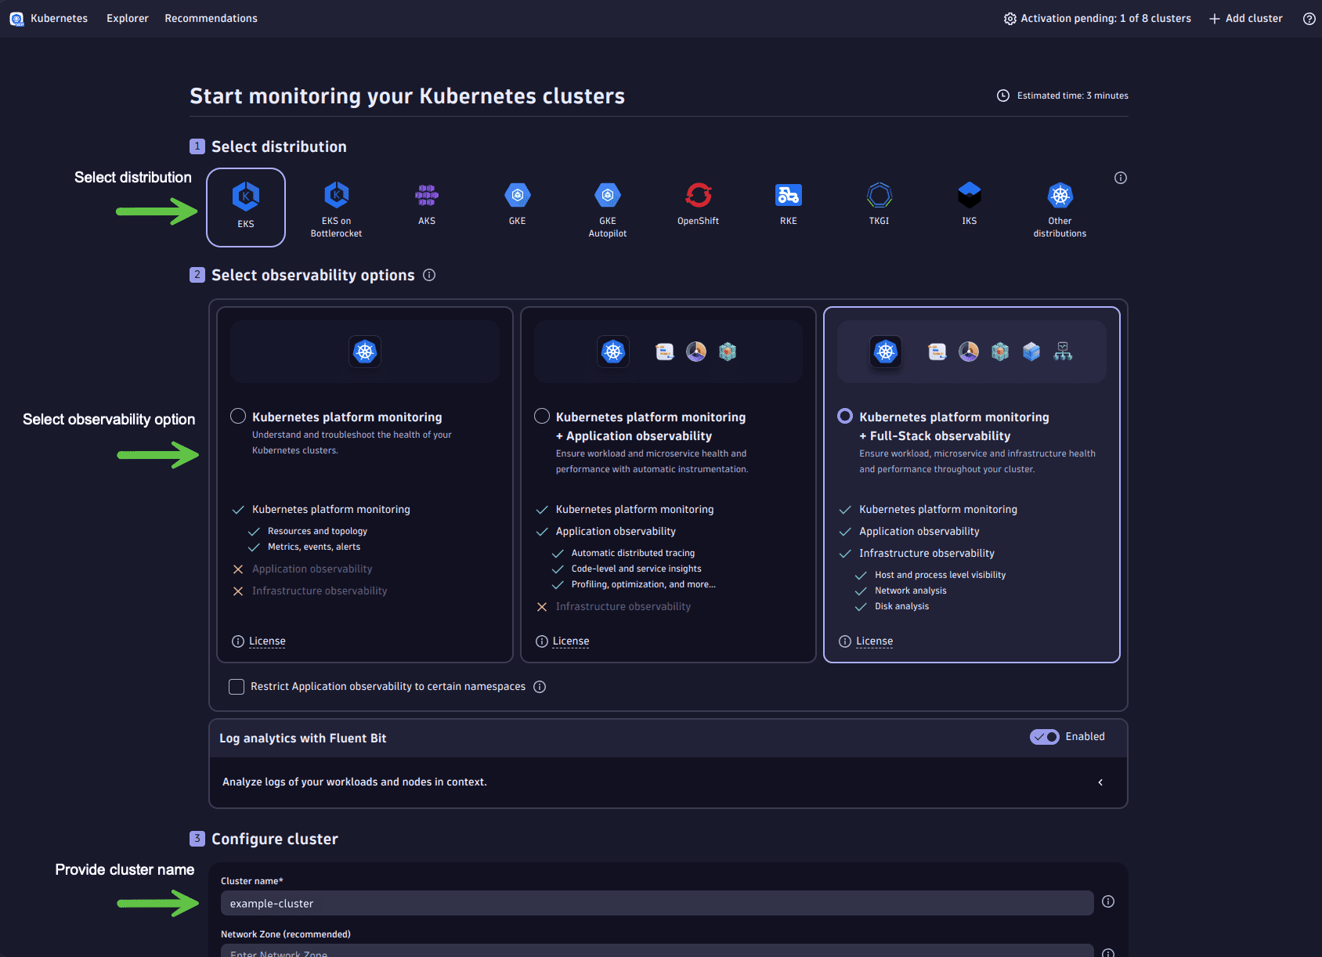1322x957 pixels.
Task: Select the OpenShift distribution icon
Action: [x=698, y=195]
